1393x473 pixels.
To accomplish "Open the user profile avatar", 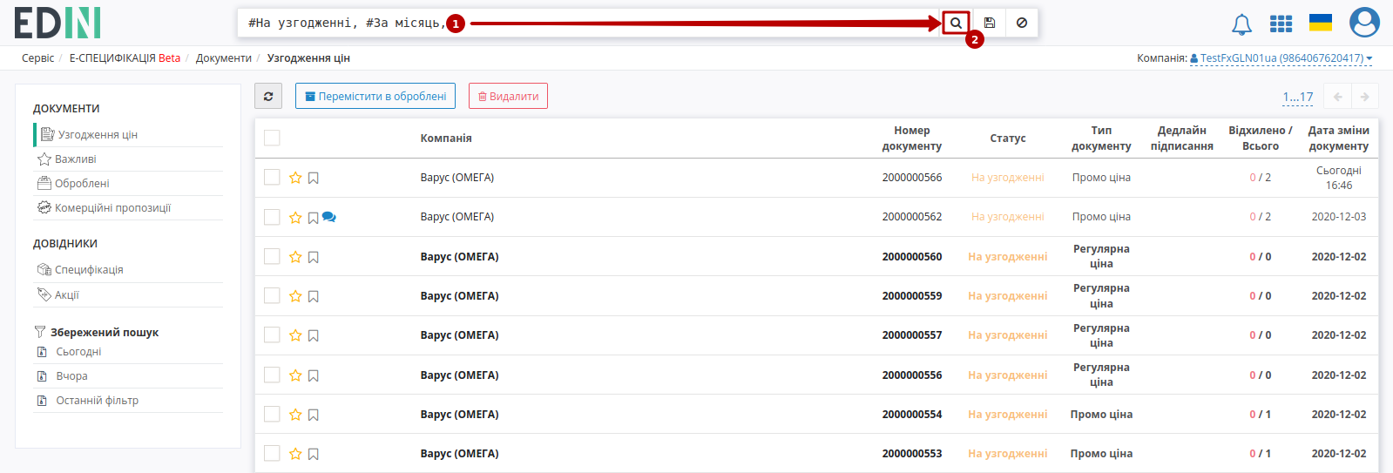I will tap(1364, 23).
